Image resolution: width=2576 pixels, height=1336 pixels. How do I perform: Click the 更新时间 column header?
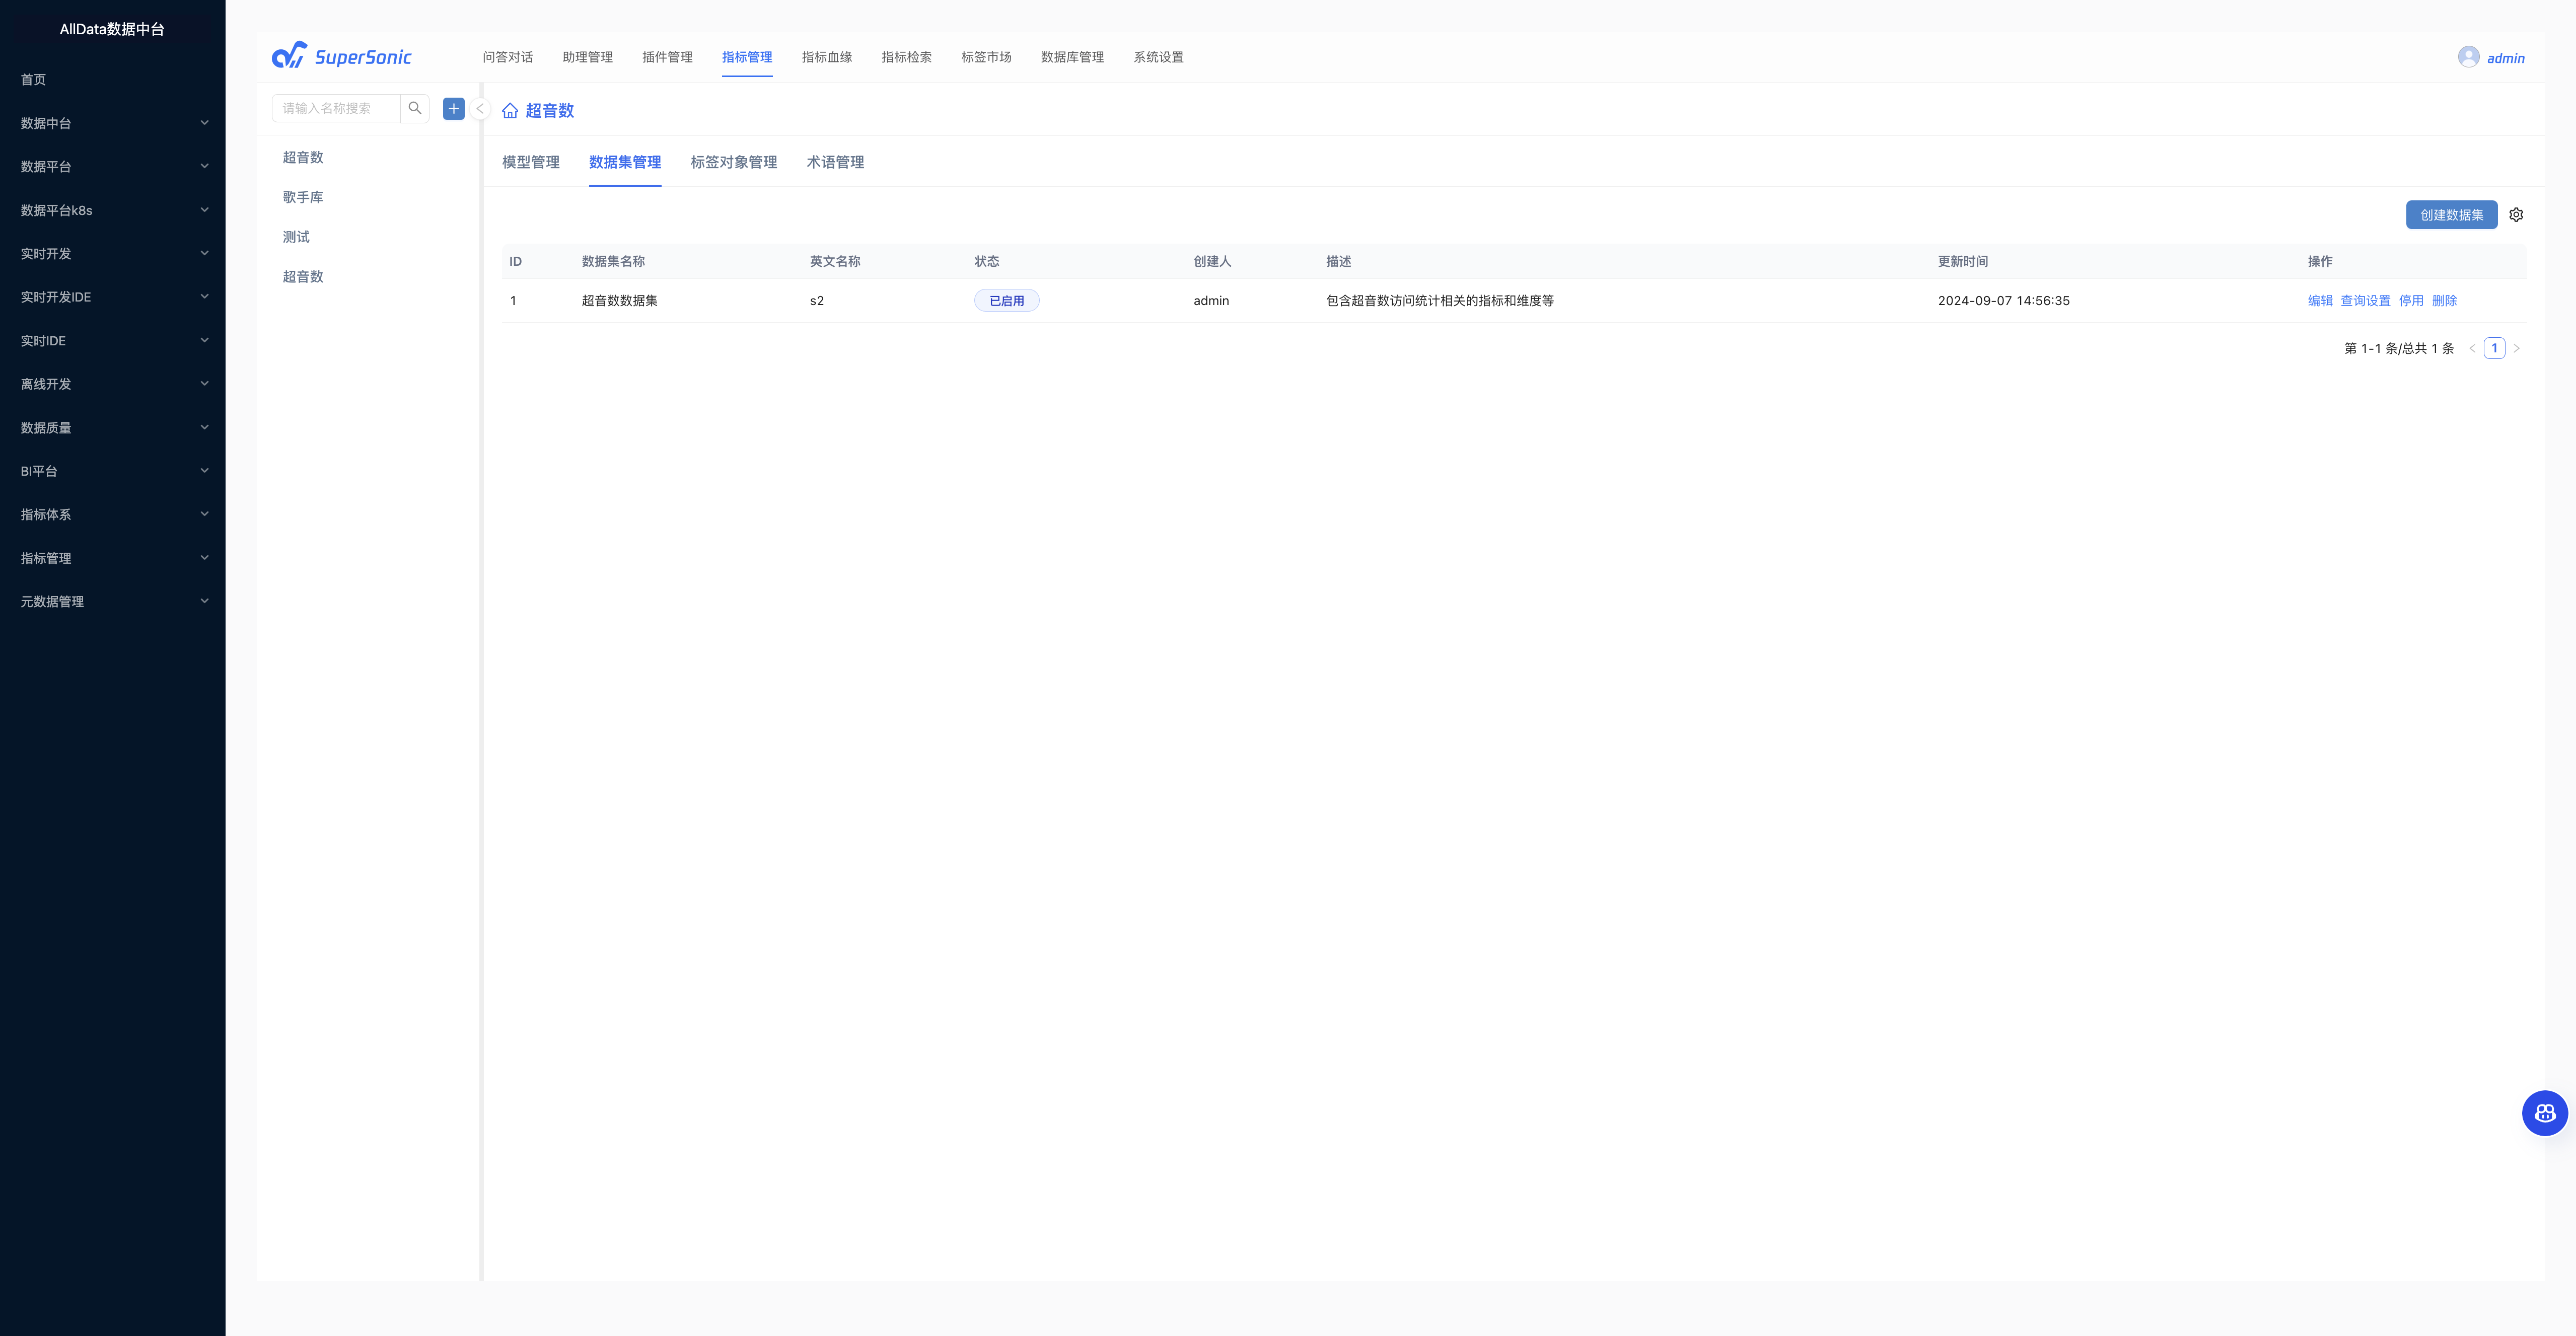(1963, 262)
